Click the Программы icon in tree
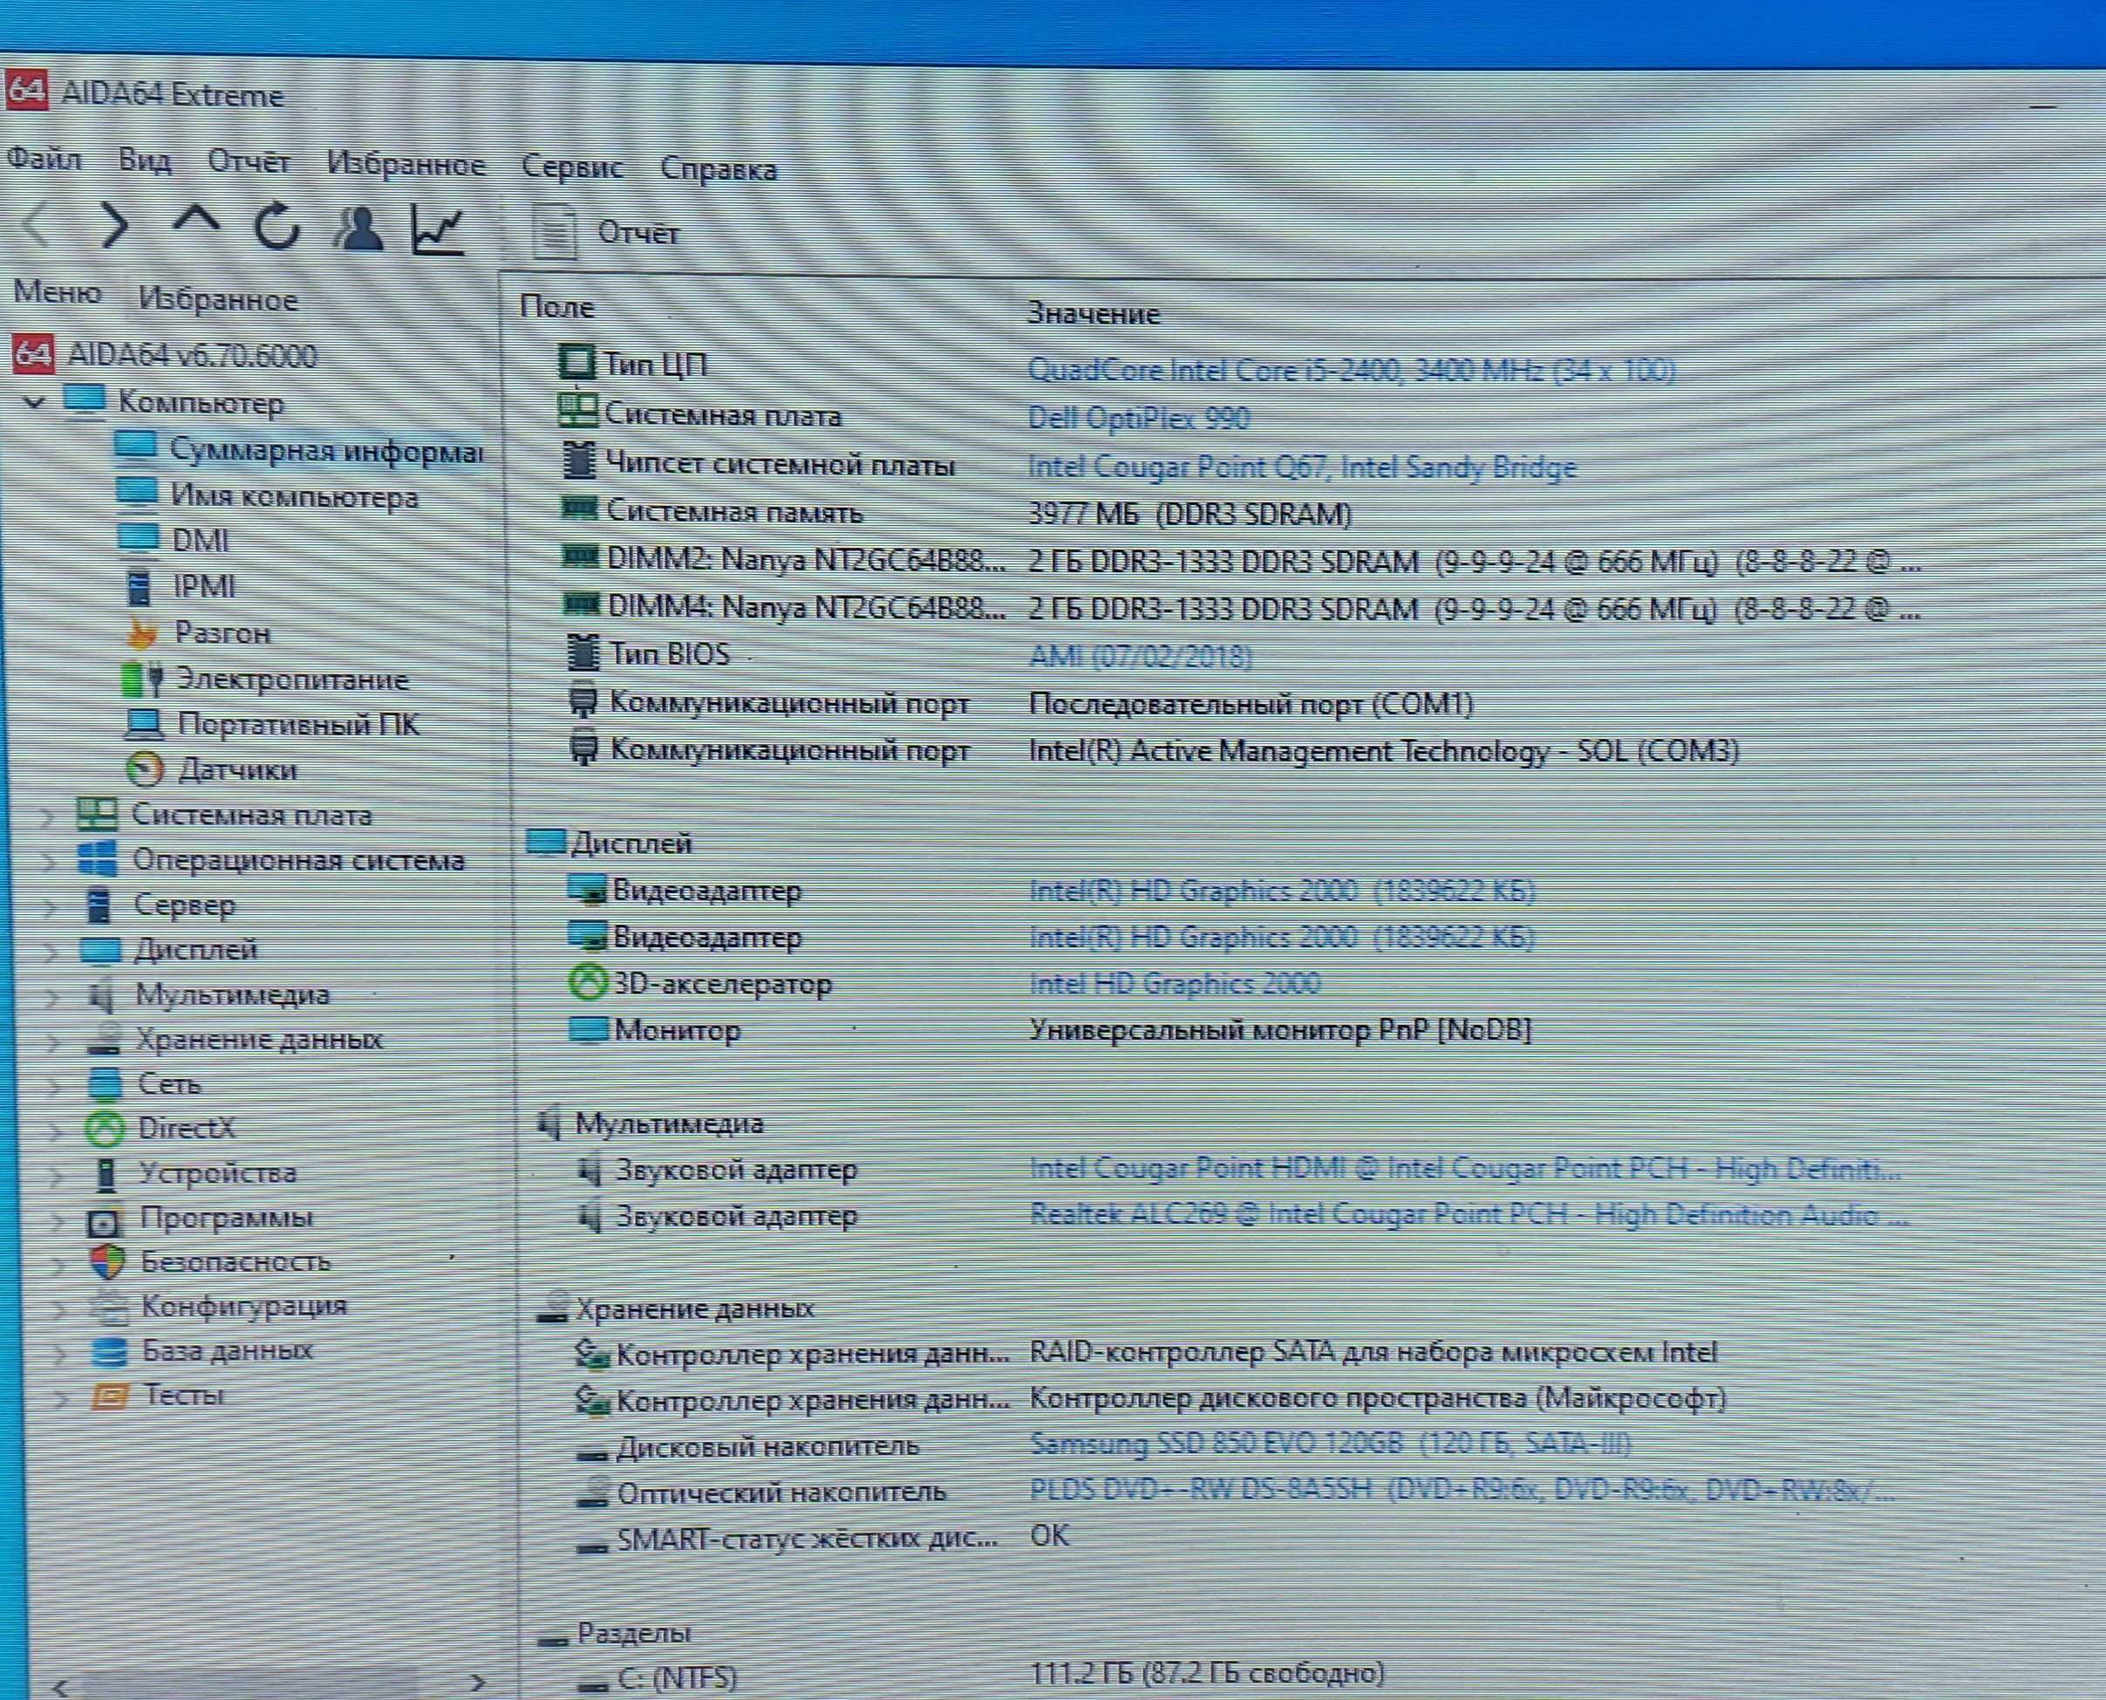The width and height of the screenshot is (2106, 1700). click(105, 1220)
